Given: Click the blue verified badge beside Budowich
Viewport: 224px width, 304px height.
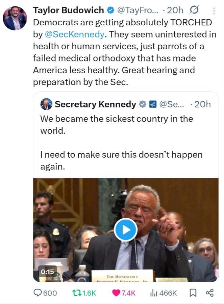Looking at the screenshot, I should pyautogui.click(x=110, y=10).
